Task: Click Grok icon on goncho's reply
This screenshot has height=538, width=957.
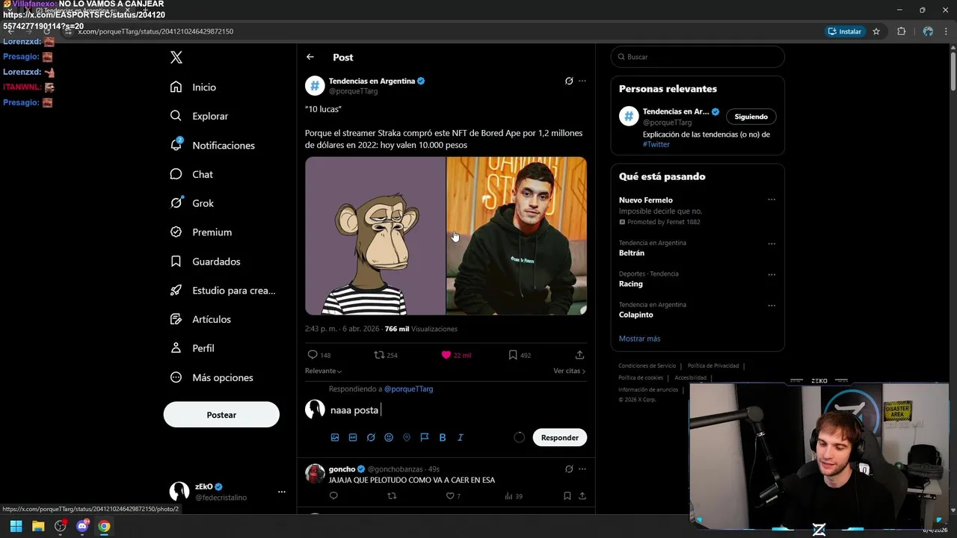Action: [569, 469]
